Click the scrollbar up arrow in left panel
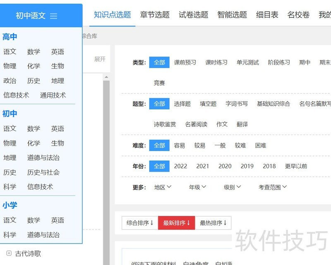This screenshot has width=331, height=265. point(106,77)
